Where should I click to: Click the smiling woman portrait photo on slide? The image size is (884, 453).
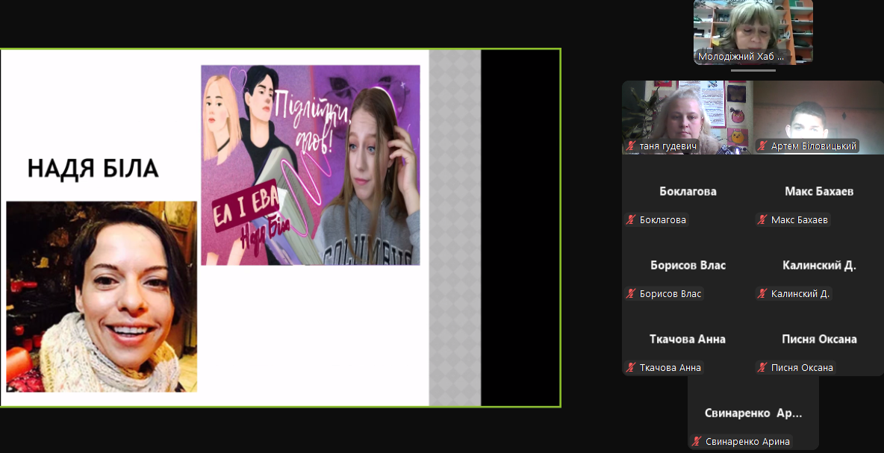[x=102, y=296]
